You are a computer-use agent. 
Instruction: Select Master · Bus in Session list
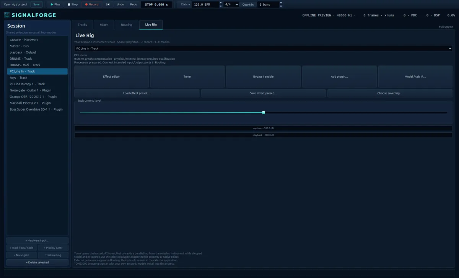pos(37,46)
